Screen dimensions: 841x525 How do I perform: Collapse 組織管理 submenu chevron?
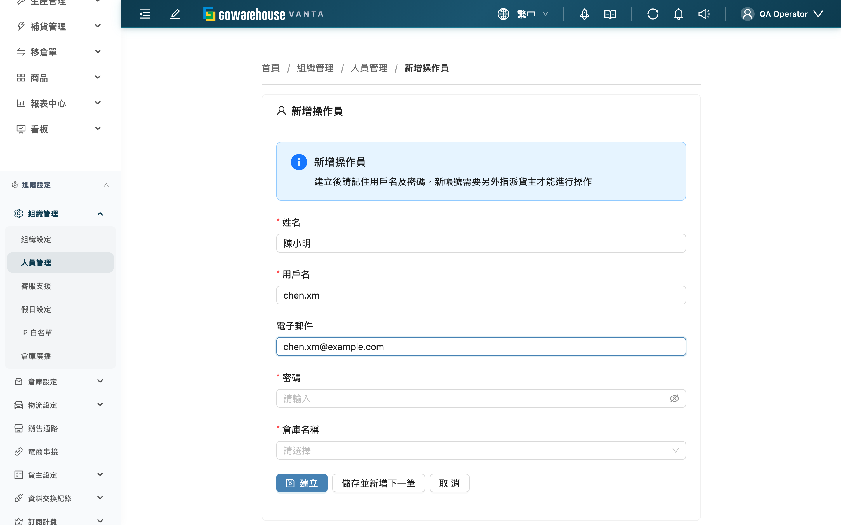(x=100, y=213)
